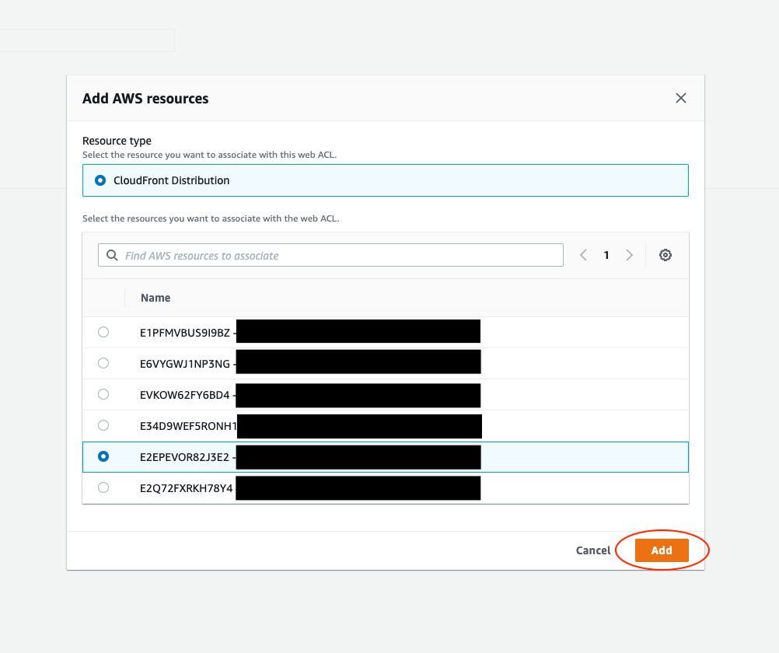Go to next page of resources
Screen dimensions: 779x653
[x=630, y=255]
